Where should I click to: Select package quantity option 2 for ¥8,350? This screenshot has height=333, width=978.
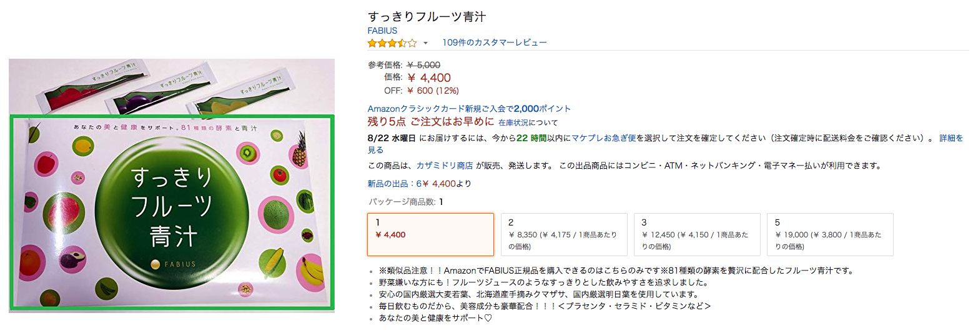564,234
